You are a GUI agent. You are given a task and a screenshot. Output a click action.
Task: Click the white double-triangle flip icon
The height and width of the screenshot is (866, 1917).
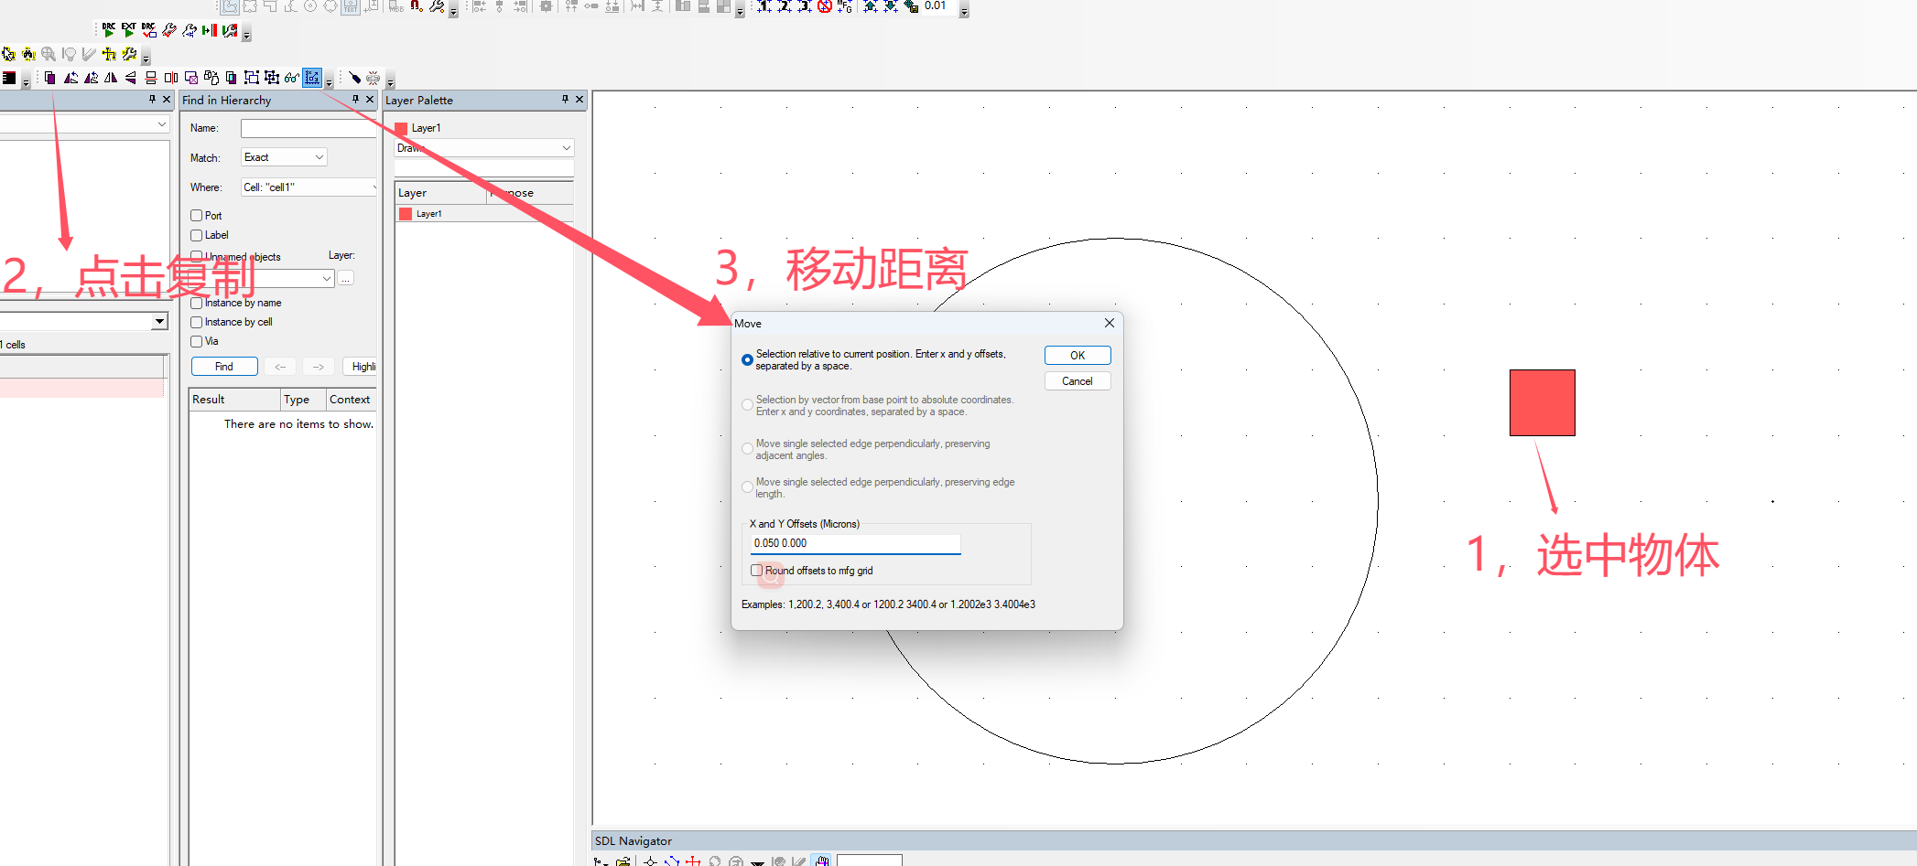(x=111, y=78)
